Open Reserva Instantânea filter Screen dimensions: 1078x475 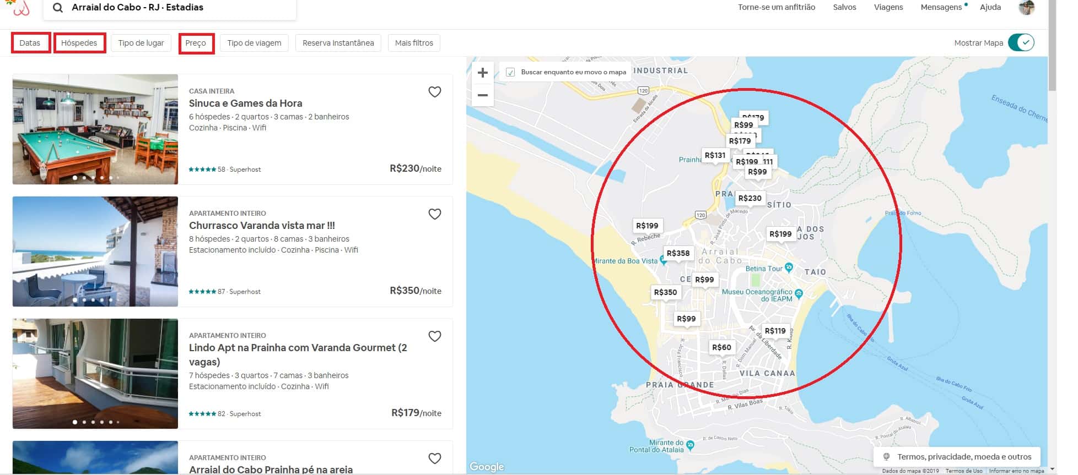[x=338, y=43]
